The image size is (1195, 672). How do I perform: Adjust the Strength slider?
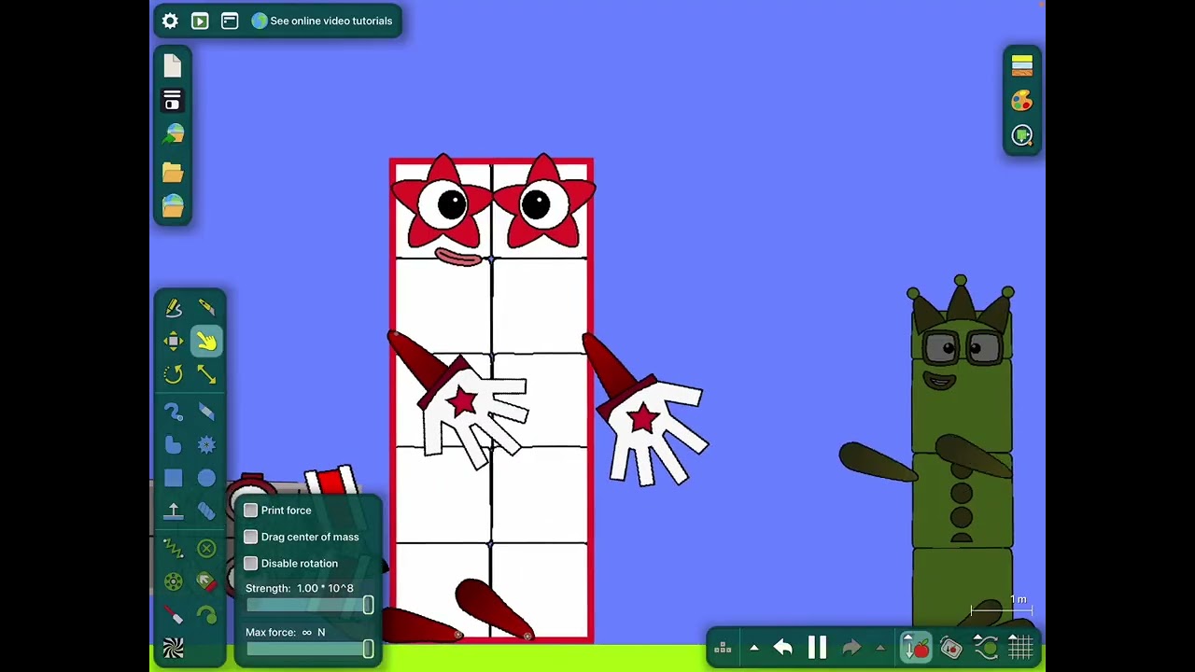310,606
